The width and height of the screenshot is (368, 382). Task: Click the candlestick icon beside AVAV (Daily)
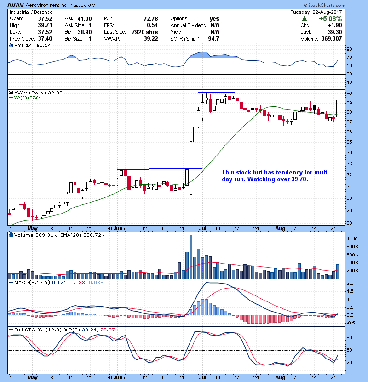tap(11, 93)
